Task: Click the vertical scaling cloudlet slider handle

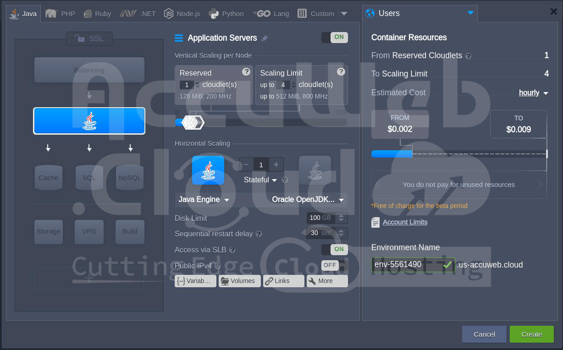Action: click(x=193, y=122)
